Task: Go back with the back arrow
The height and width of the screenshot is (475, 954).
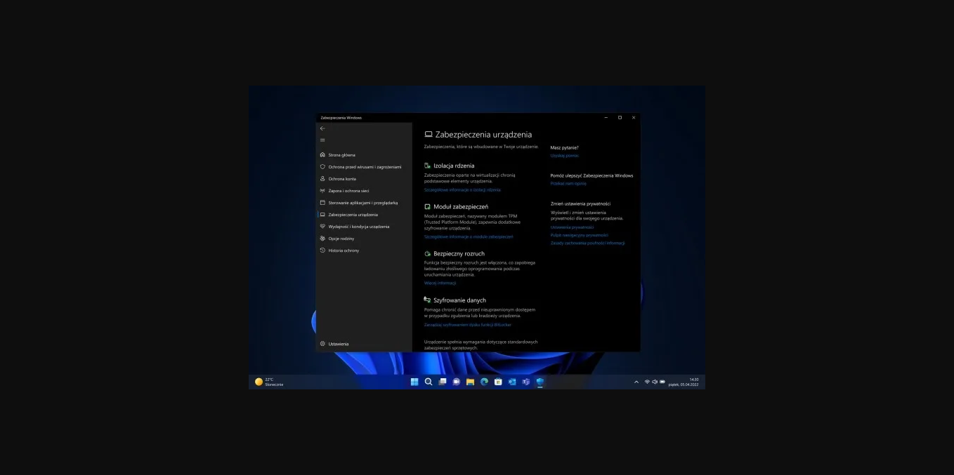Action: (x=322, y=128)
